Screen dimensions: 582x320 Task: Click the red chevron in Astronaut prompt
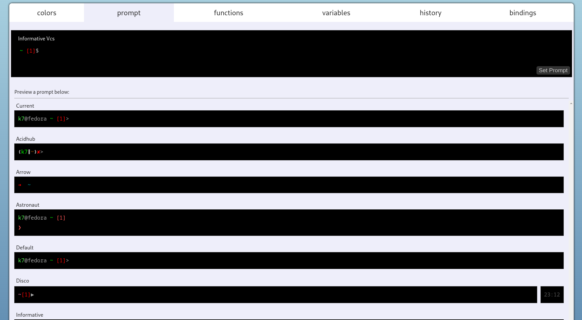(x=20, y=228)
